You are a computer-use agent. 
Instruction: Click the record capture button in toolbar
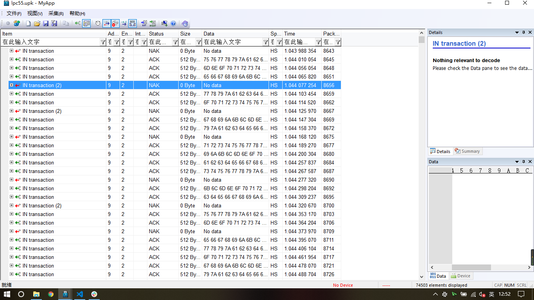[8, 23]
